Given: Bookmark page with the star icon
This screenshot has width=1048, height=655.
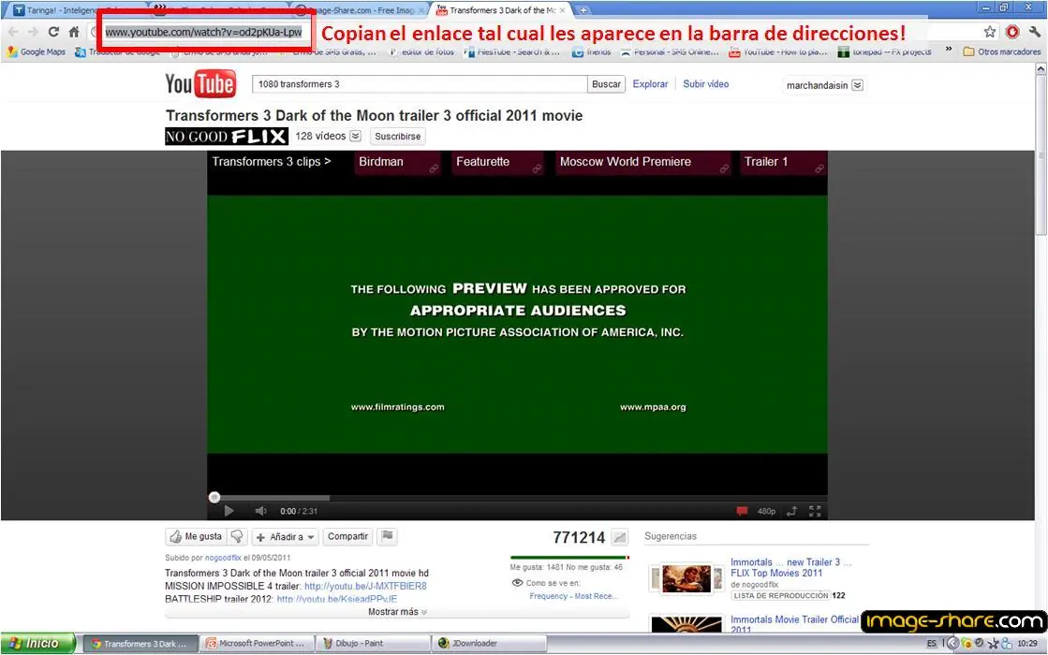Looking at the screenshot, I should point(989,32).
